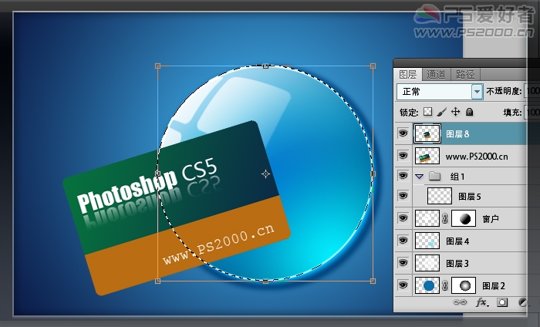The height and width of the screenshot is (327, 540).
Task: Click the 窗户 layer mask link icon
Action: 445,218
